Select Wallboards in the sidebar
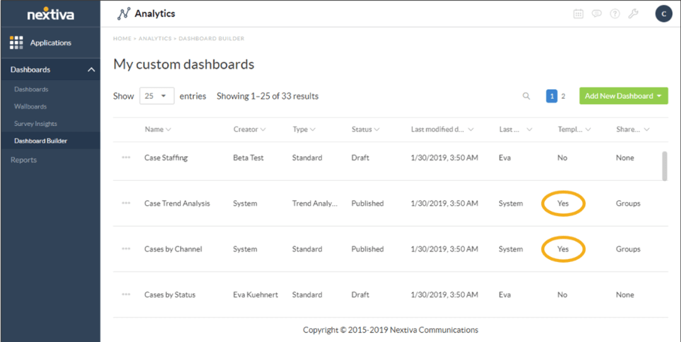 click(30, 106)
